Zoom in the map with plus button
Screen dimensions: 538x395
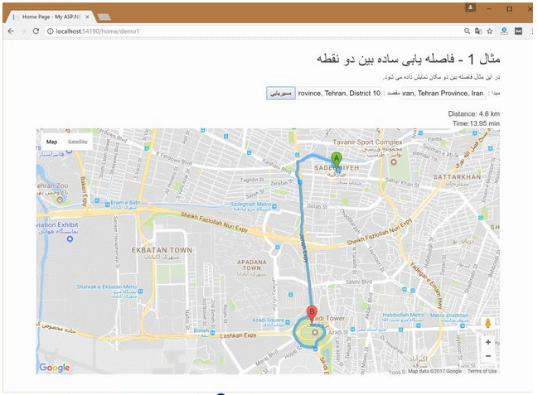pyautogui.click(x=488, y=342)
